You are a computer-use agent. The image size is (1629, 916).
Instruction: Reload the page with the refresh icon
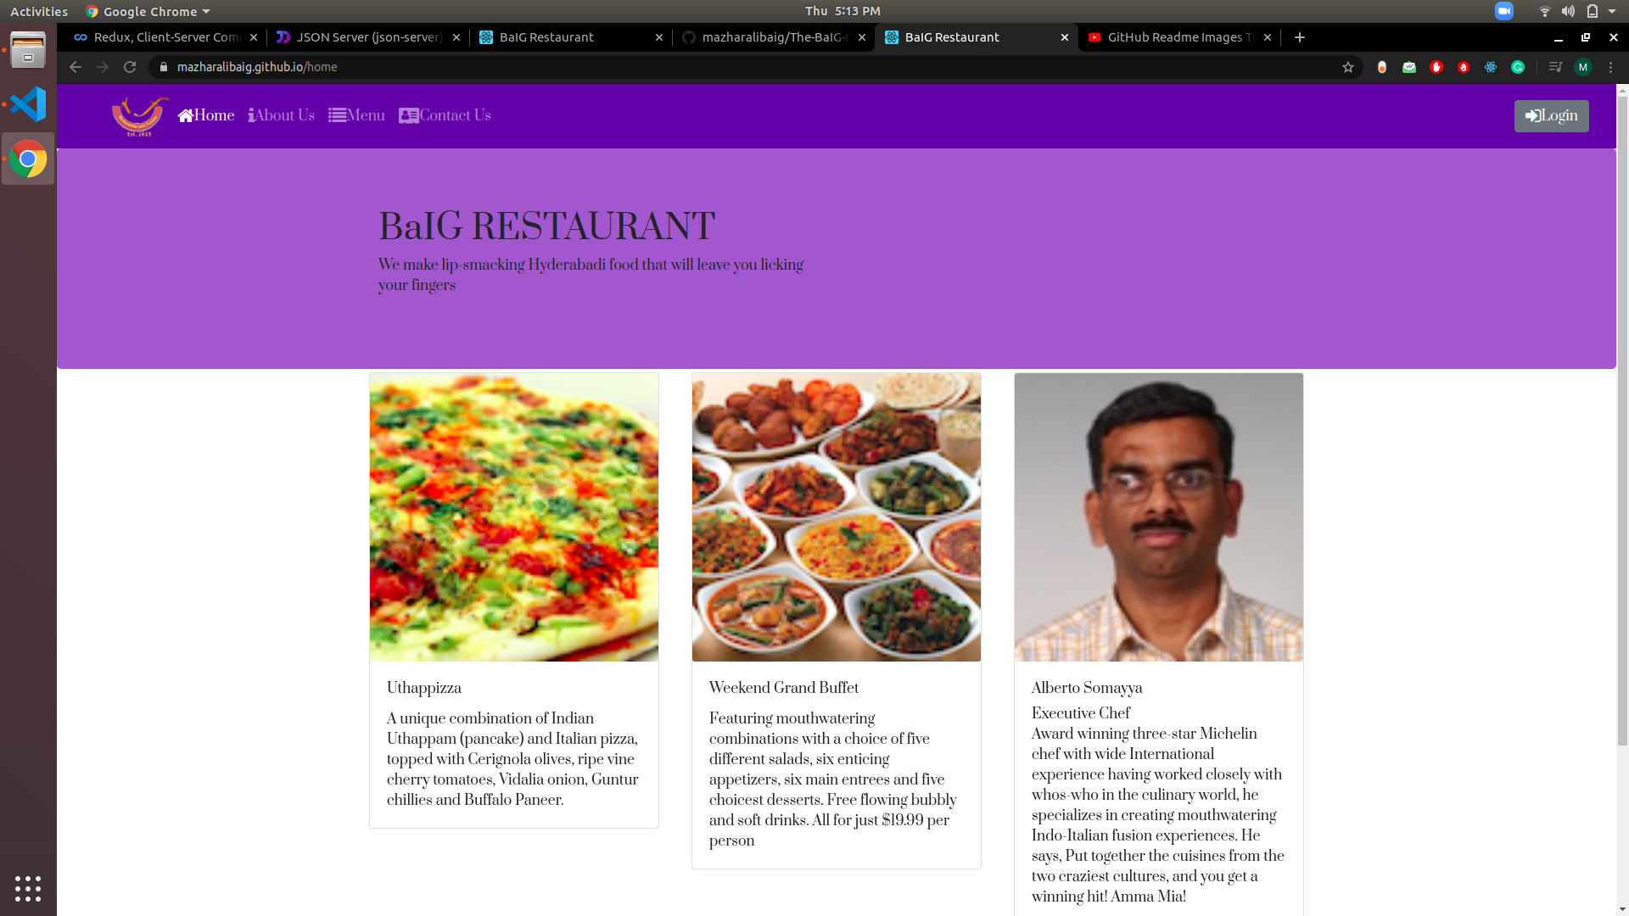(x=130, y=67)
